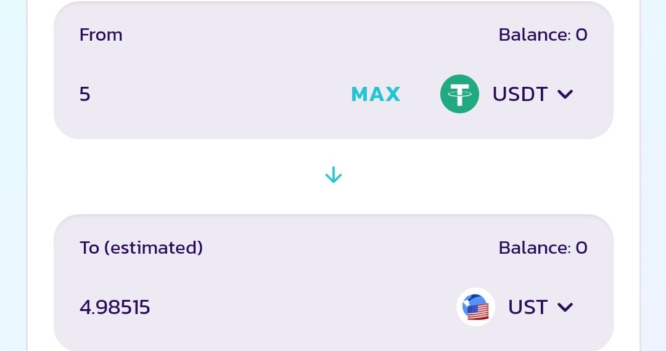Click the "From" label text

coord(101,35)
